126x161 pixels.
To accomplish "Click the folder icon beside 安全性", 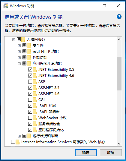I will tap(29, 46).
